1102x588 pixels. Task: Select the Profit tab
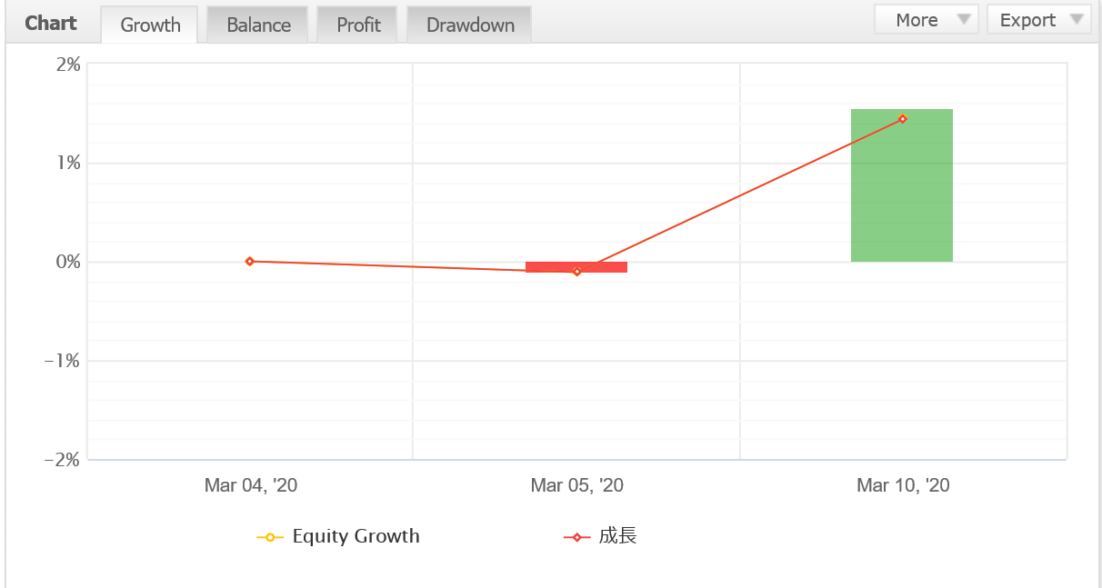[x=358, y=25]
